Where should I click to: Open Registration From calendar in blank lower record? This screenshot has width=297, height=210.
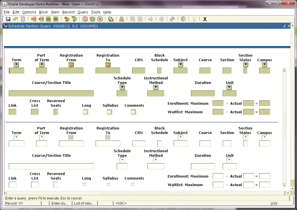coord(71,137)
